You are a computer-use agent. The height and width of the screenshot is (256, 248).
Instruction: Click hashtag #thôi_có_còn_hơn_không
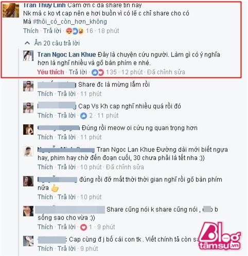coord(70,22)
